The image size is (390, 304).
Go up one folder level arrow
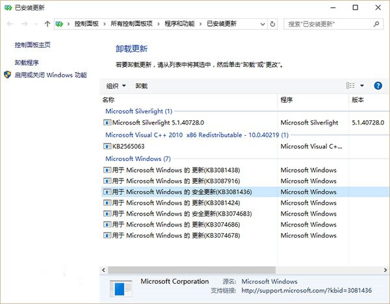pos(47,24)
